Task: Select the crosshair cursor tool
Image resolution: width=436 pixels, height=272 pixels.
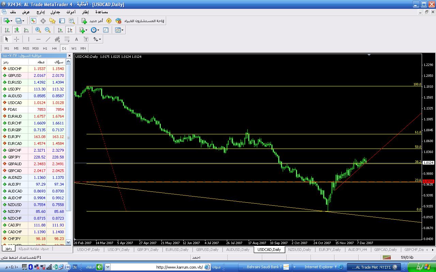Action: pos(16,39)
